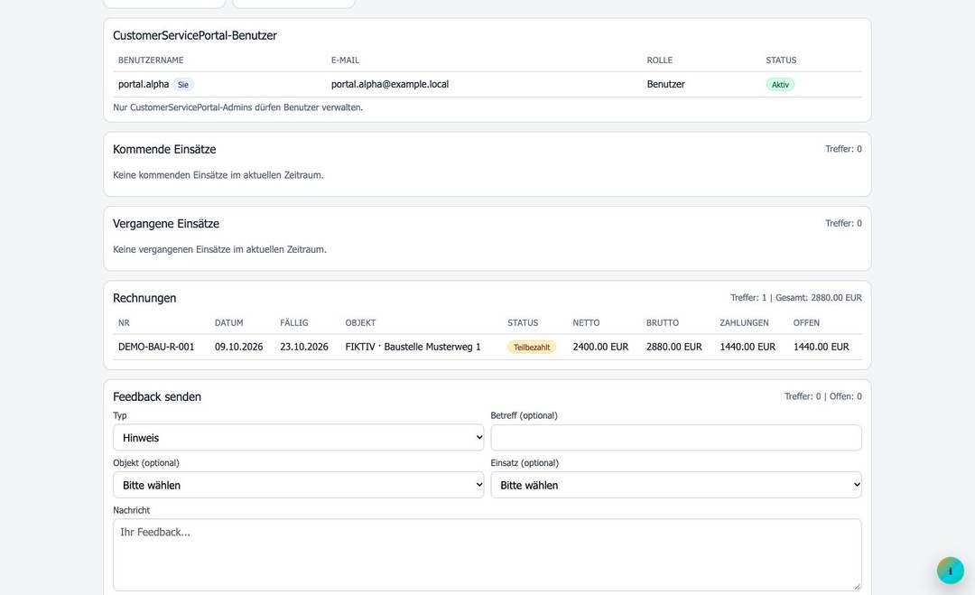
Task: Click the NR column header
Action: tap(124, 322)
